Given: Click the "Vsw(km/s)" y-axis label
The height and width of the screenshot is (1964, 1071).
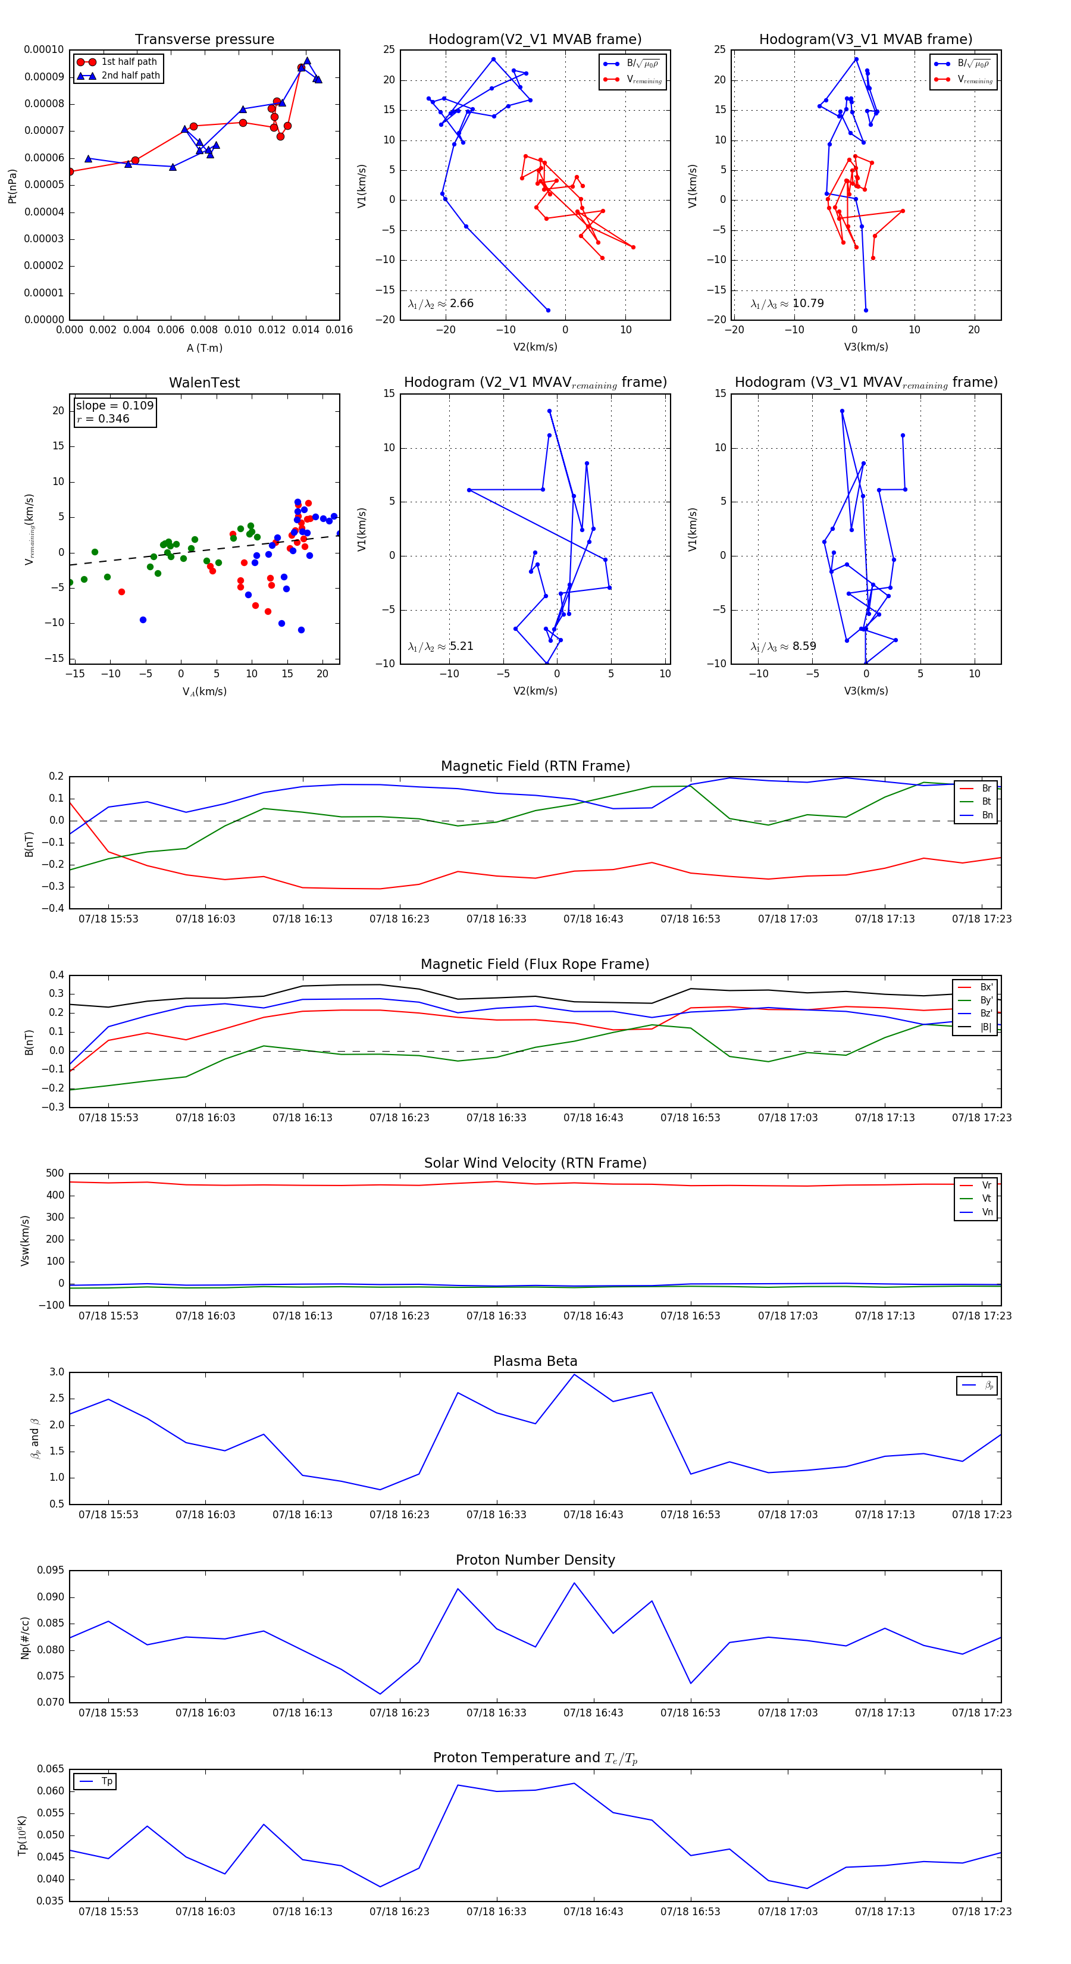Looking at the screenshot, I should pos(25,1241).
